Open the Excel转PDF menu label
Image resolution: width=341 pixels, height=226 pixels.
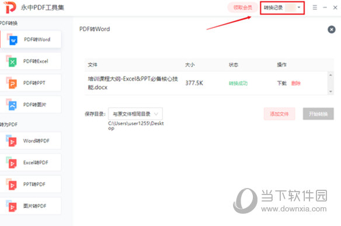36,162
